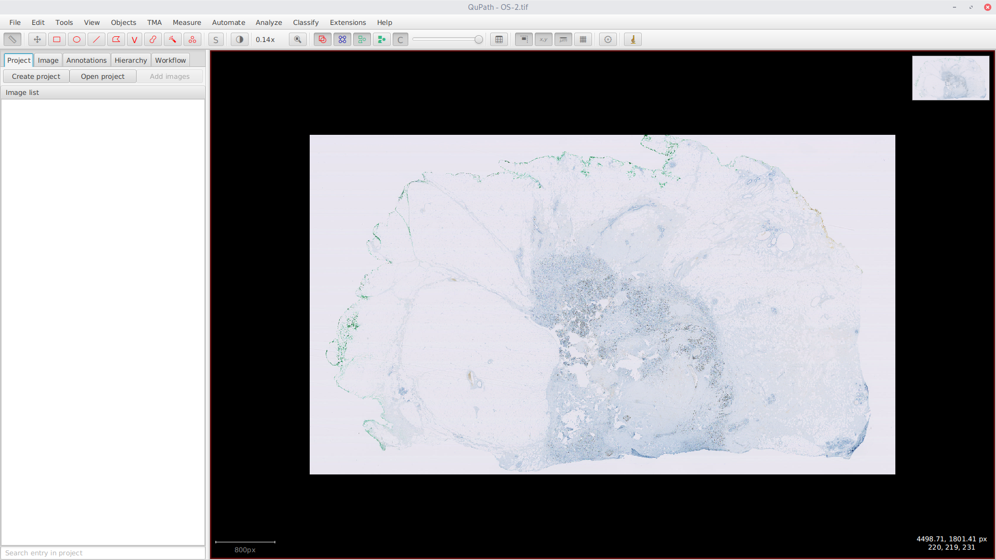Toggle the grid overlay display
996x560 pixels.
pyautogui.click(x=583, y=39)
